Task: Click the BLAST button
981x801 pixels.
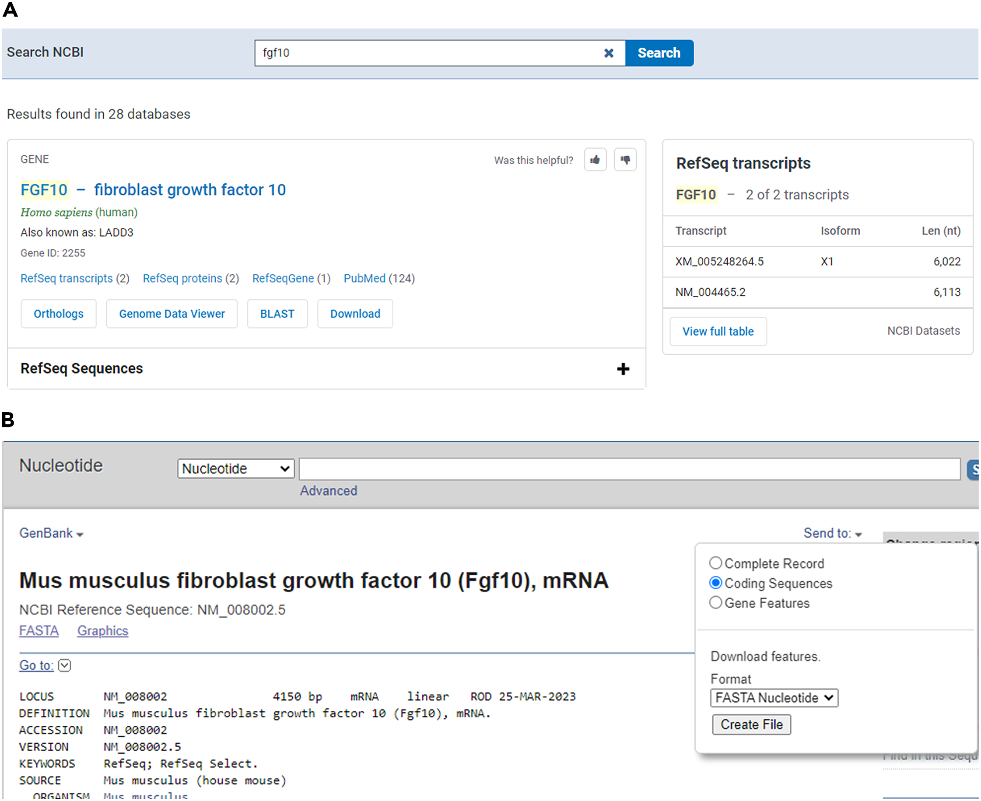Action: pyautogui.click(x=277, y=314)
